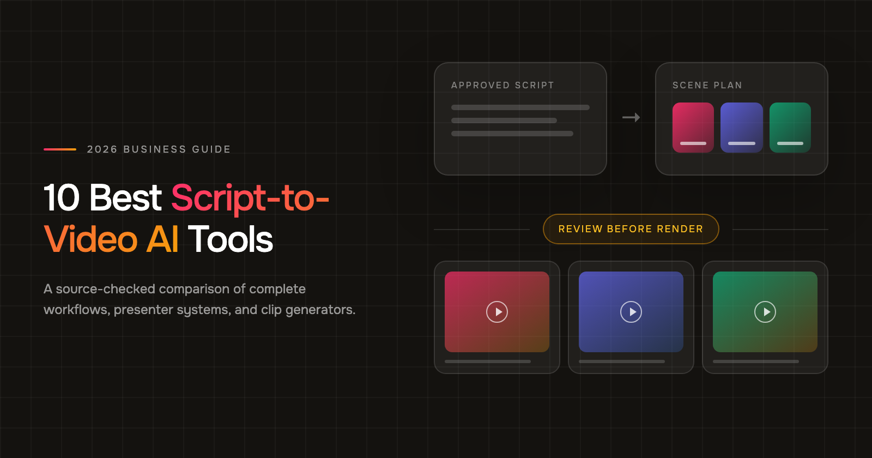This screenshot has height=458, width=872.
Task: Click the Review Before Render button
Action: click(x=631, y=229)
